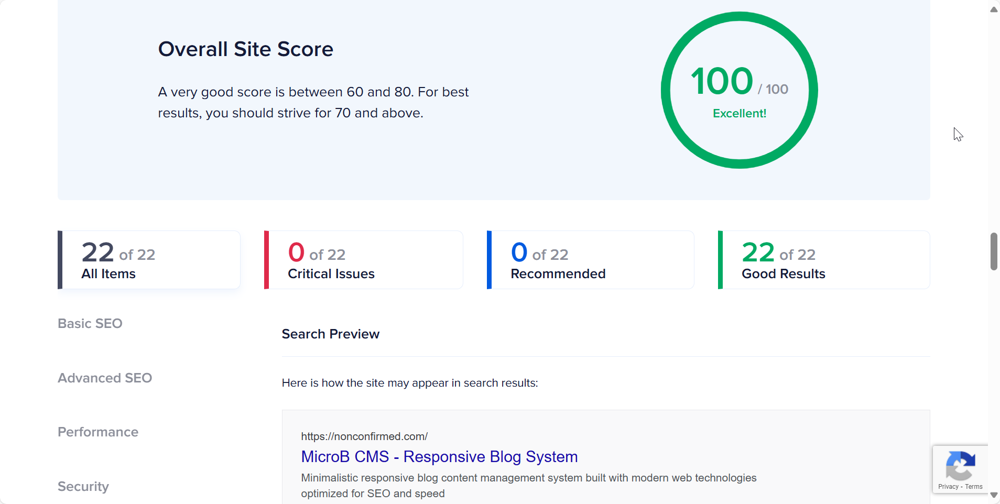
Task: Click the Overall Site Score heading
Action: (246, 49)
